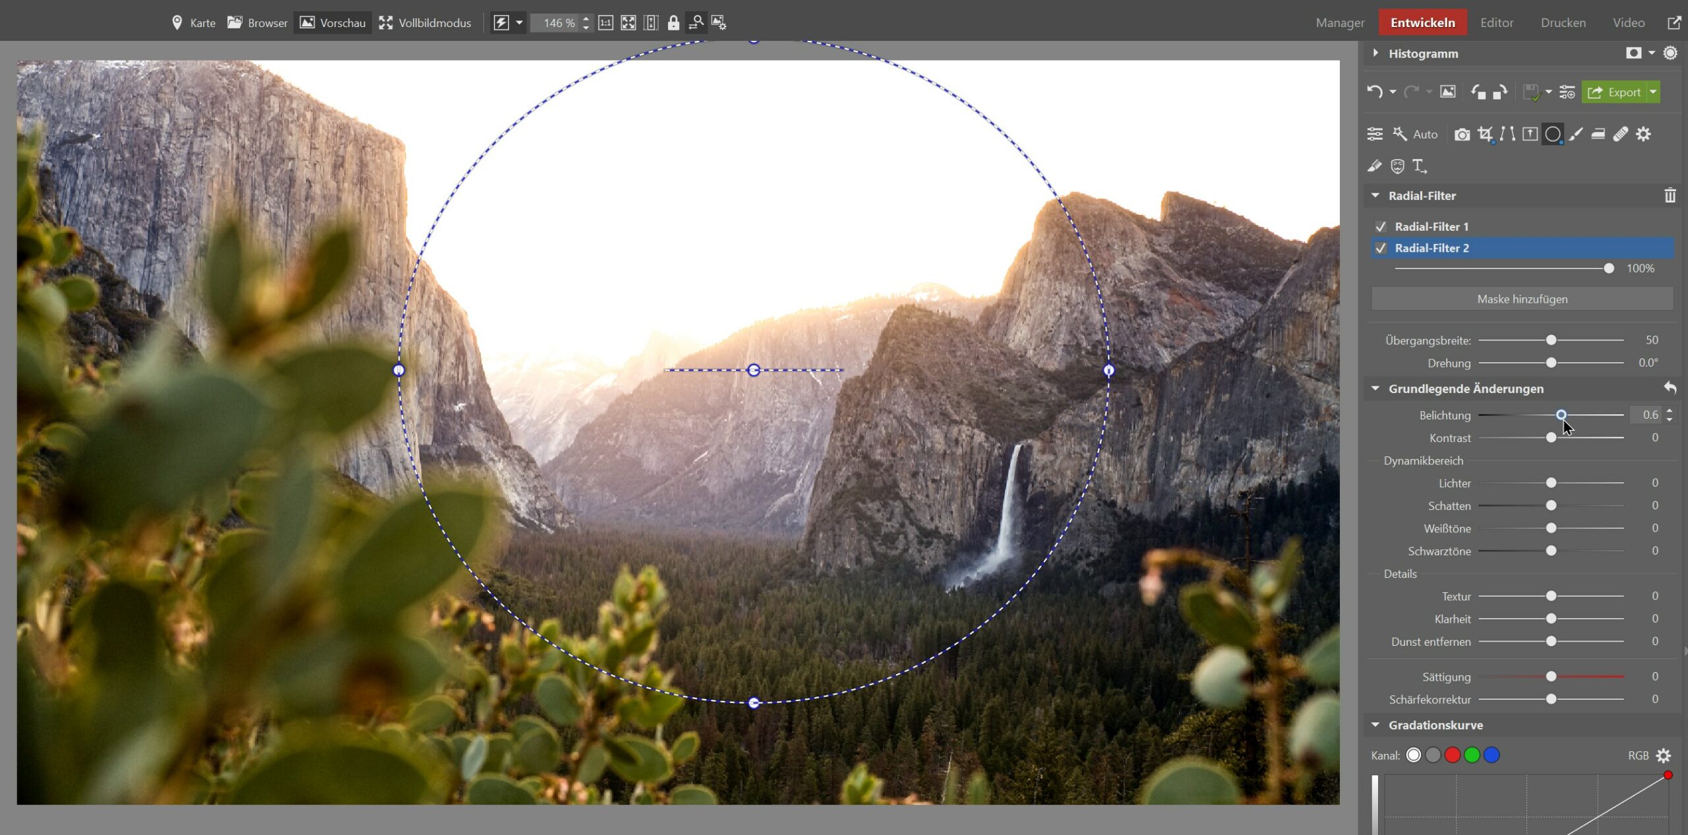
Task: Uncheck the Radial-Filter 2 checkbox
Action: 1381,249
